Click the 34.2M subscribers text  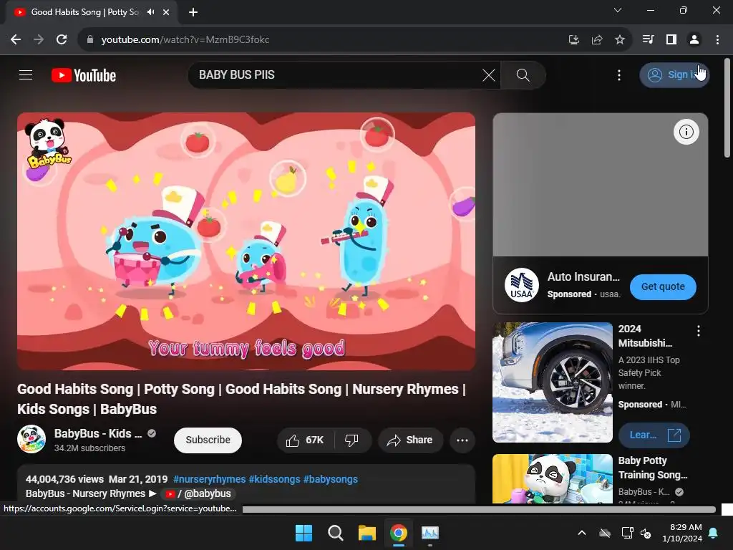pyautogui.click(x=89, y=448)
